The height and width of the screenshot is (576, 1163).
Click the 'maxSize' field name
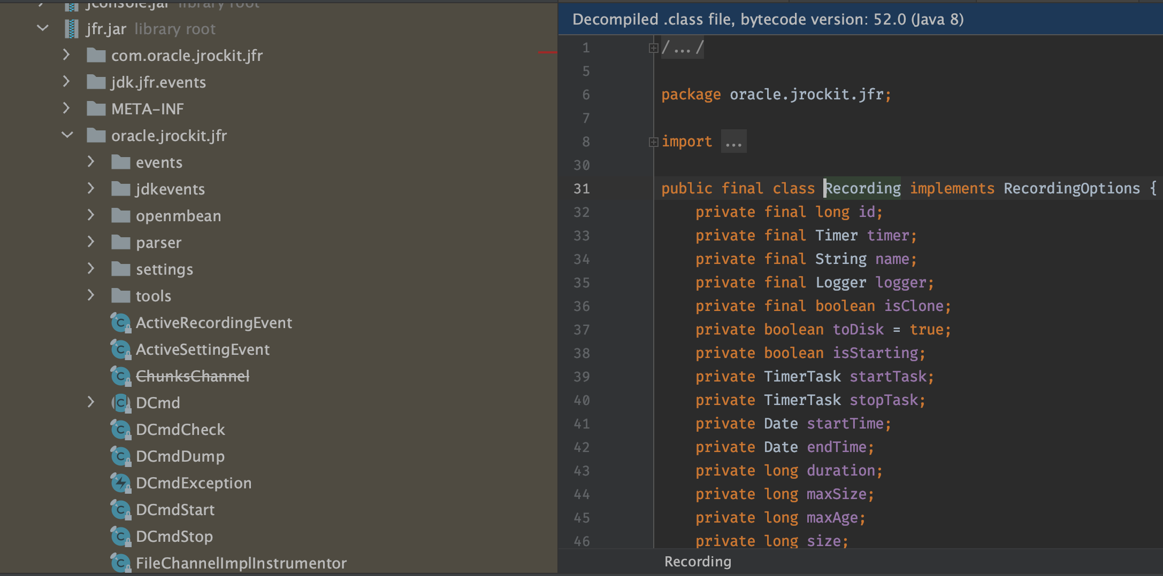[x=837, y=494]
